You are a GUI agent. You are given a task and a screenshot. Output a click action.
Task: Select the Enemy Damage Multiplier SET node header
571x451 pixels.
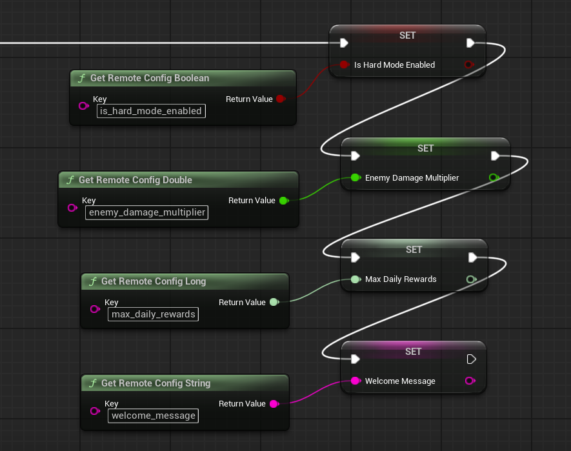point(425,148)
